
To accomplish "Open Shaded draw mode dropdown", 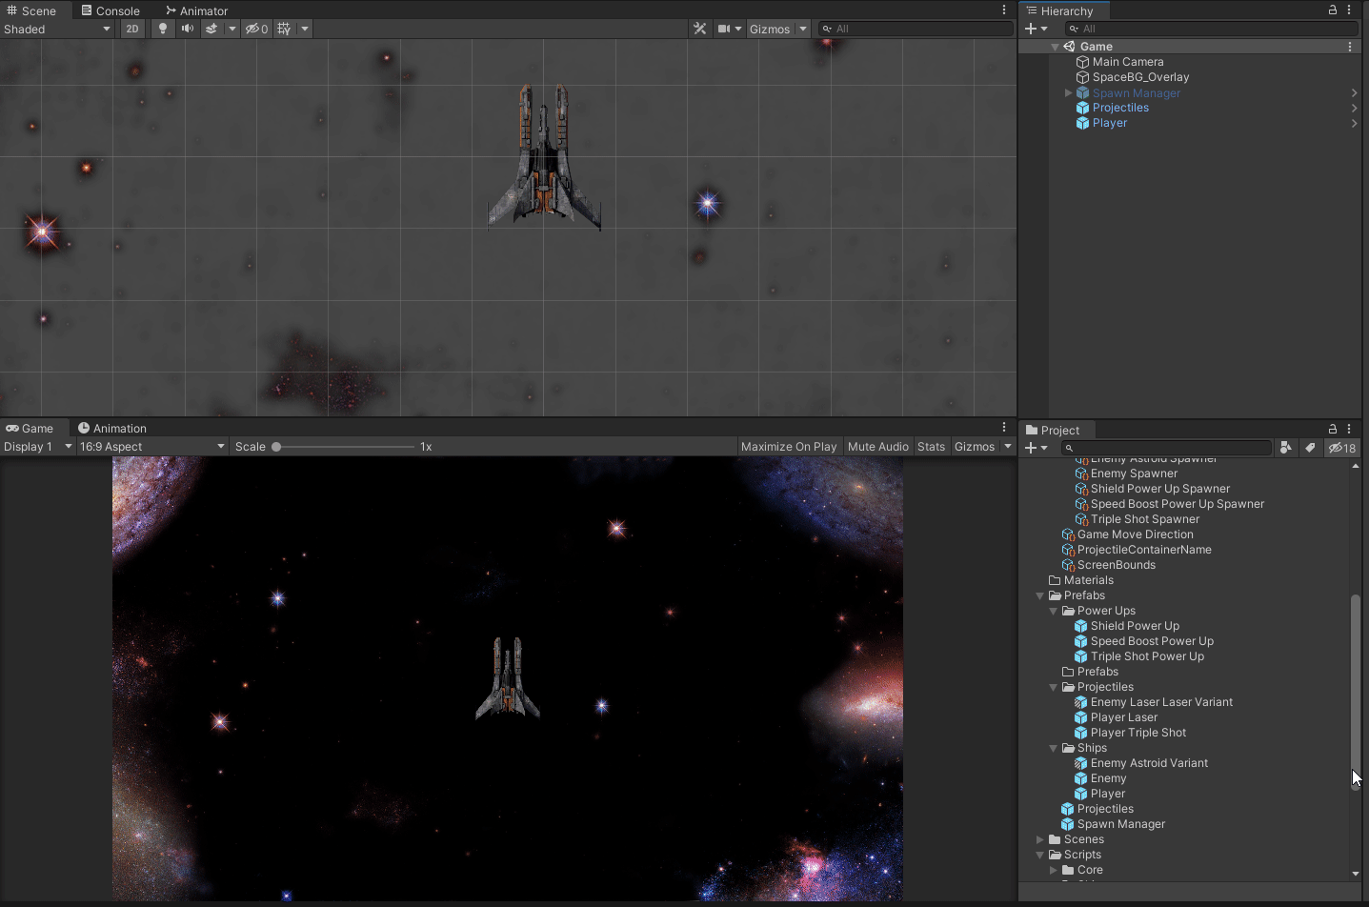I will pyautogui.click(x=57, y=29).
